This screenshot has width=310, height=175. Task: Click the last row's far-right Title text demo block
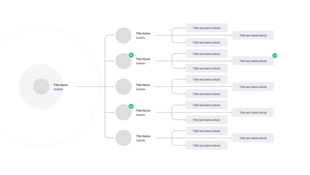tap(253, 138)
